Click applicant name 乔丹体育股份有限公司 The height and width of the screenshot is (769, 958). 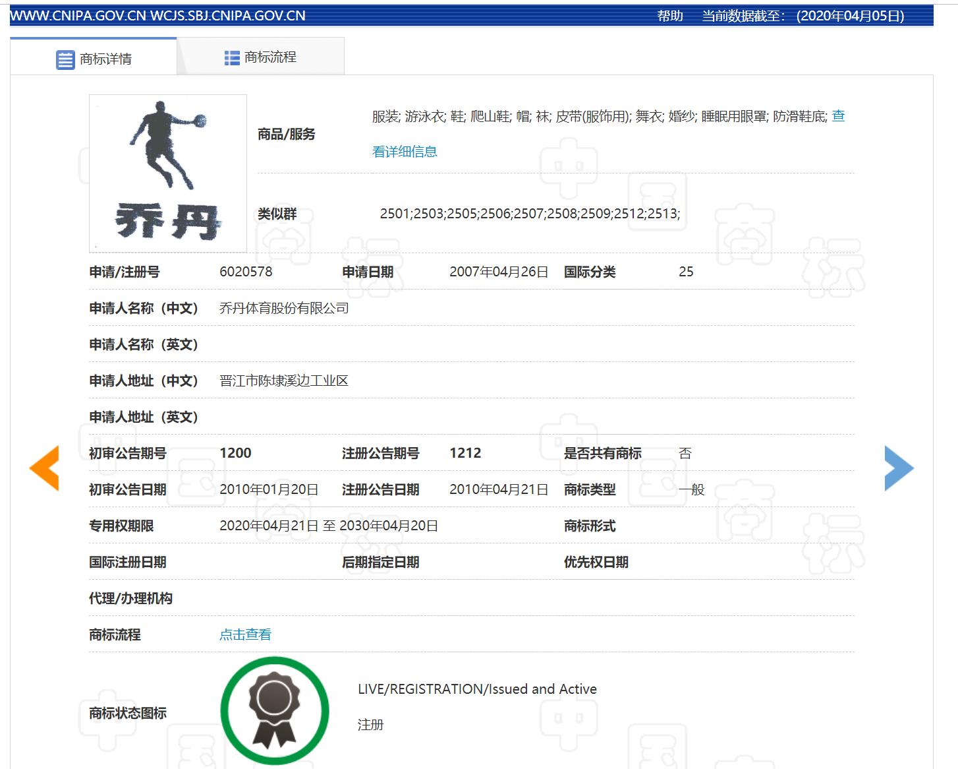(x=283, y=308)
